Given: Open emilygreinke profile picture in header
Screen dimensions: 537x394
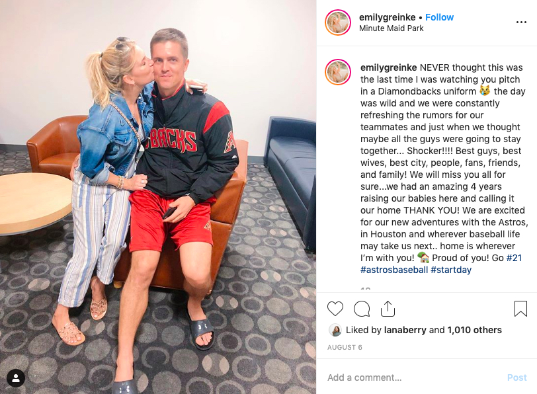Looking at the screenshot, I should 338,22.
